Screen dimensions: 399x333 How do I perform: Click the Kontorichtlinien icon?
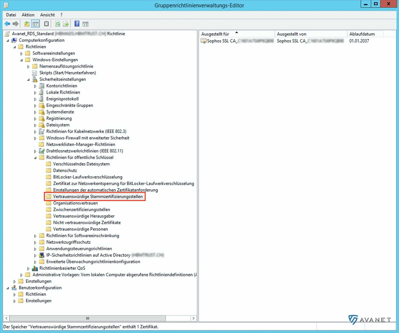(42, 86)
